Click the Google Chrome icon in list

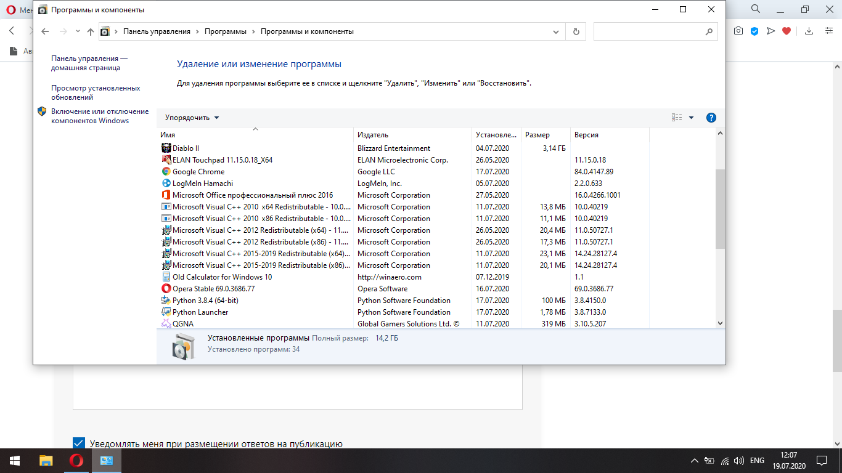click(x=166, y=171)
